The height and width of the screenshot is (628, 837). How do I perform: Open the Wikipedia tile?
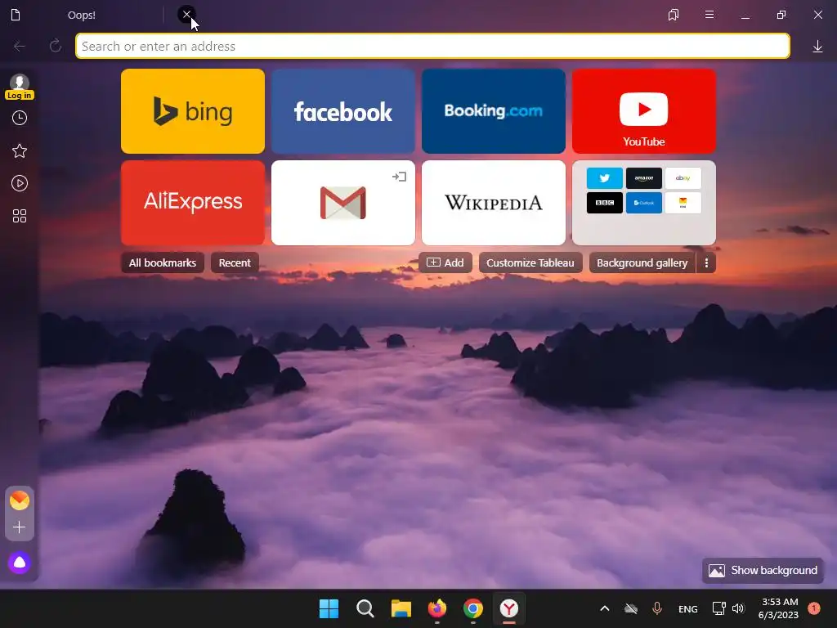pyautogui.click(x=494, y=203)
